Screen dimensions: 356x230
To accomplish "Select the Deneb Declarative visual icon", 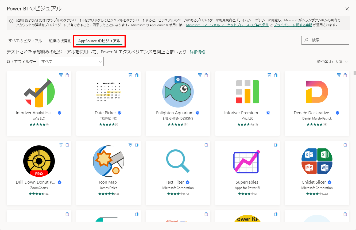I will (x=317, y=92).
